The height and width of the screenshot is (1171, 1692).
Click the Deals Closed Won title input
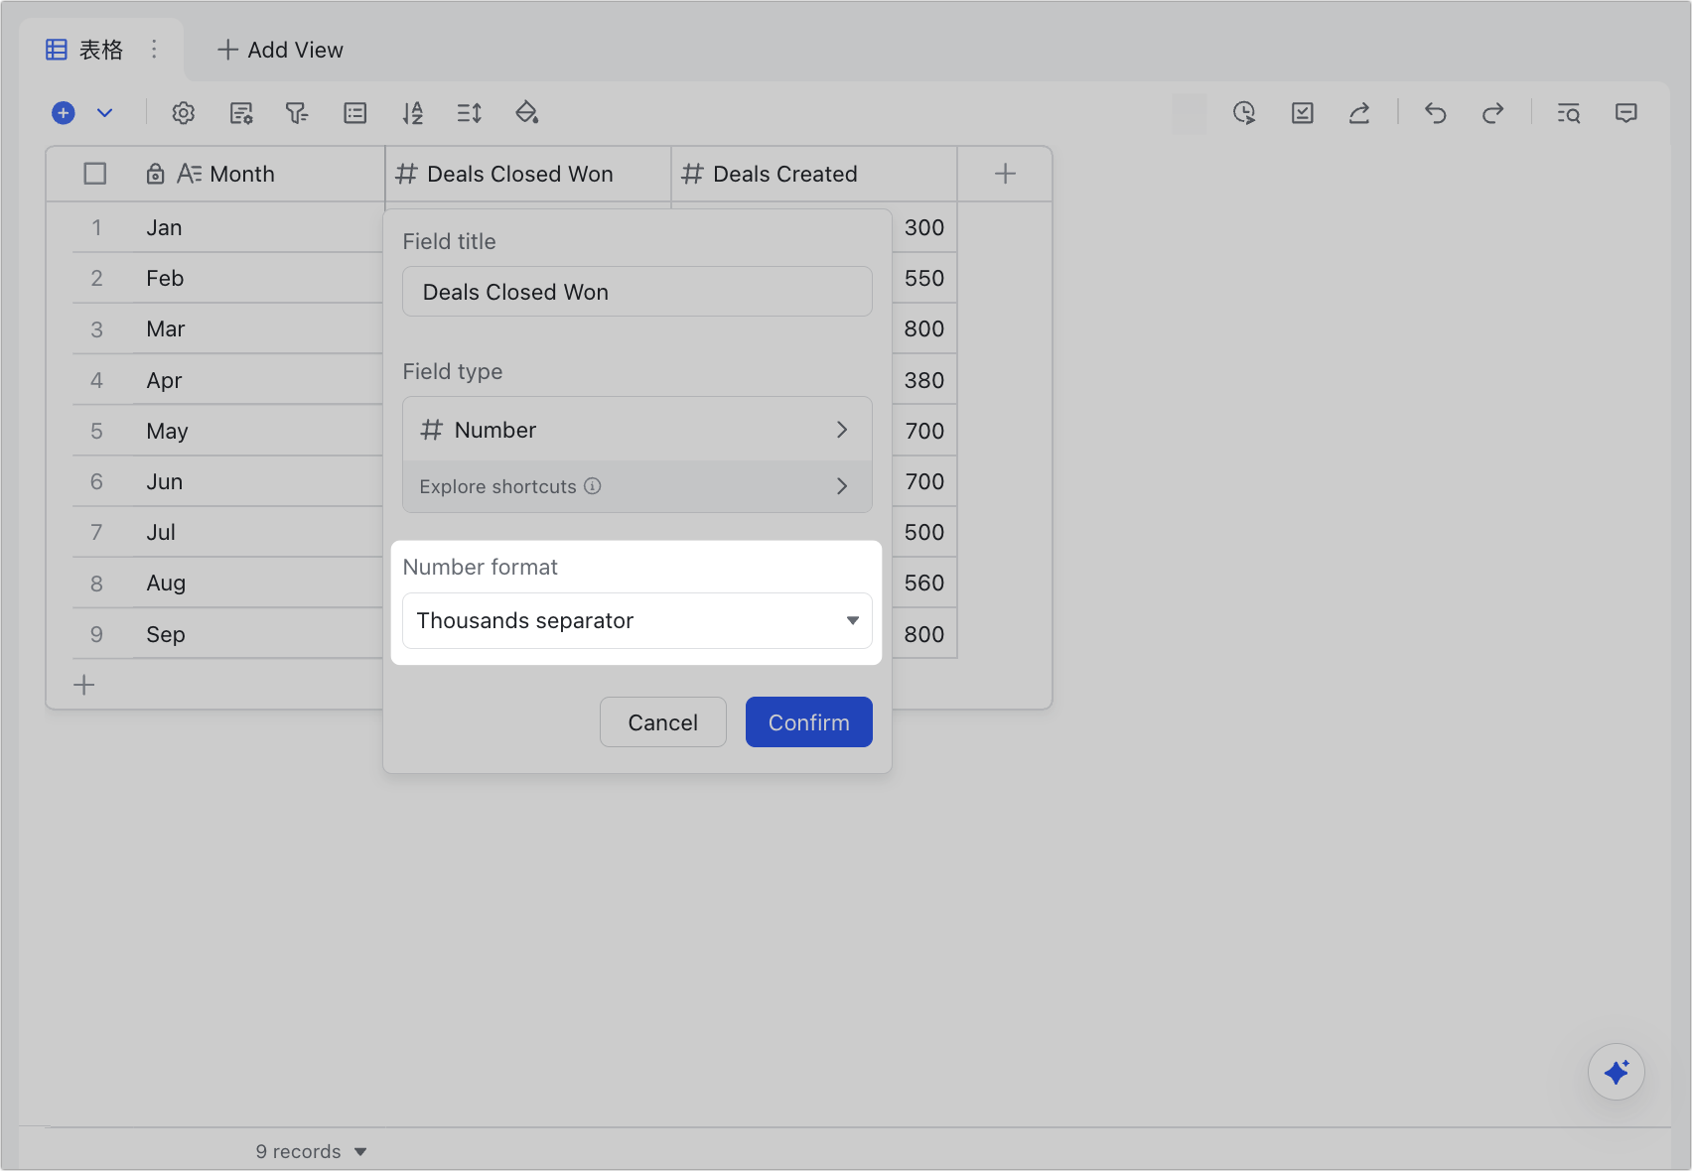[636, 291]
